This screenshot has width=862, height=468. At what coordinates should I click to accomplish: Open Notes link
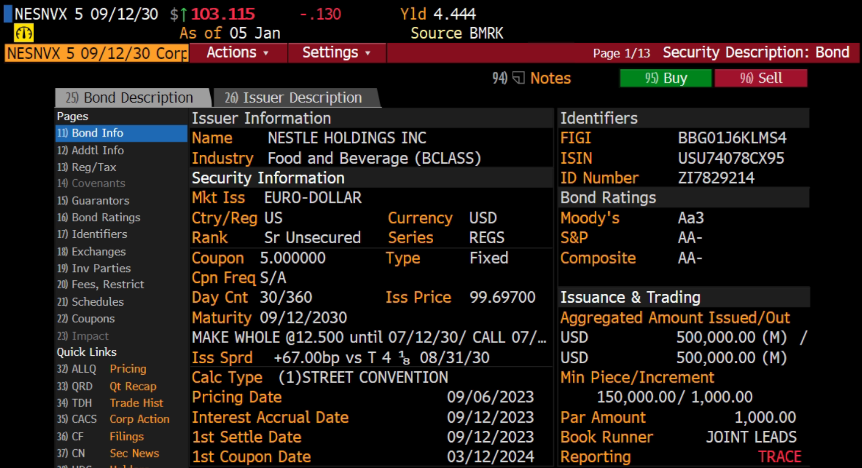550,78
